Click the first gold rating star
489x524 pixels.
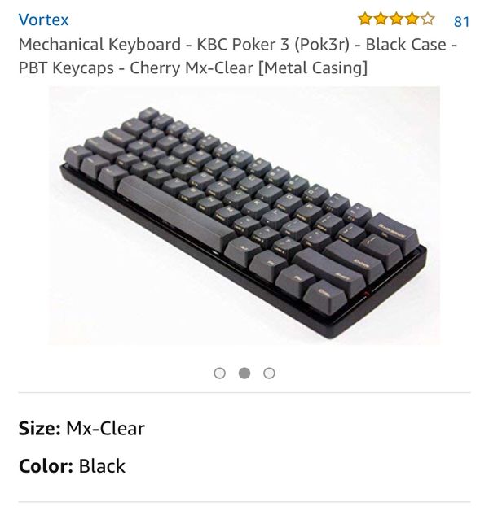point(365,19)
